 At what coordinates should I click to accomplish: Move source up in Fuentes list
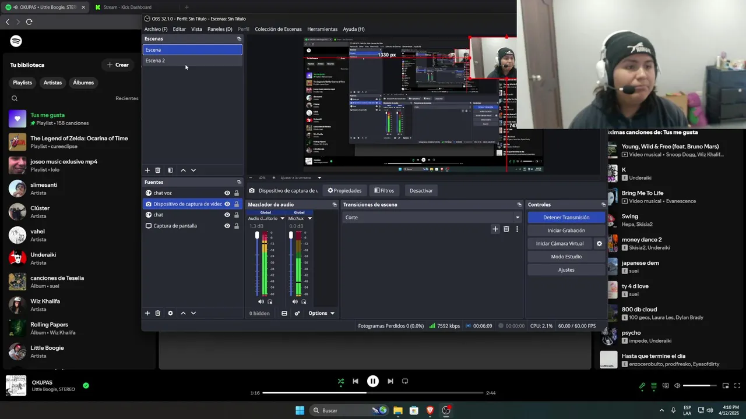point(183,313)
